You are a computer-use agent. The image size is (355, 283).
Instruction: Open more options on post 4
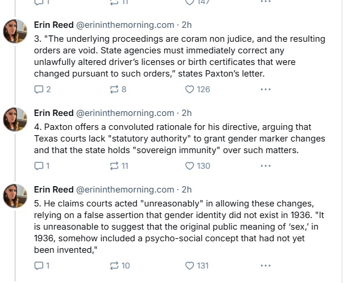(x=265, y=166)
